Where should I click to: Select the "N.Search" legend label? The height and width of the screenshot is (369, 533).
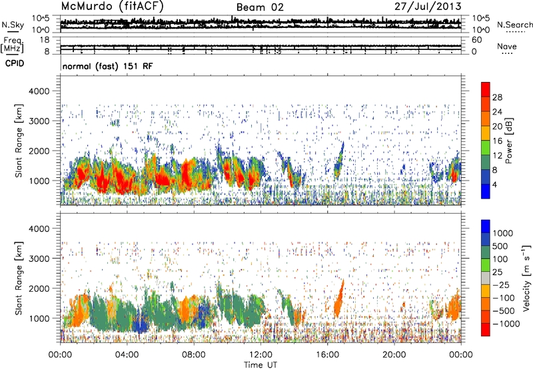[515, 25]
